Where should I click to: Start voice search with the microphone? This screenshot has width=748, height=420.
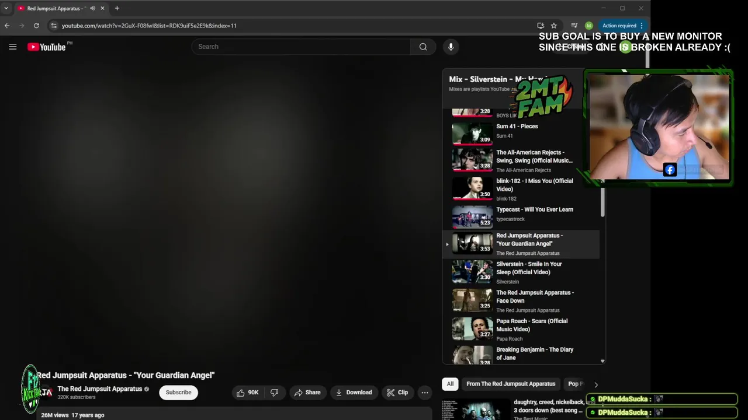coord(451,47)
